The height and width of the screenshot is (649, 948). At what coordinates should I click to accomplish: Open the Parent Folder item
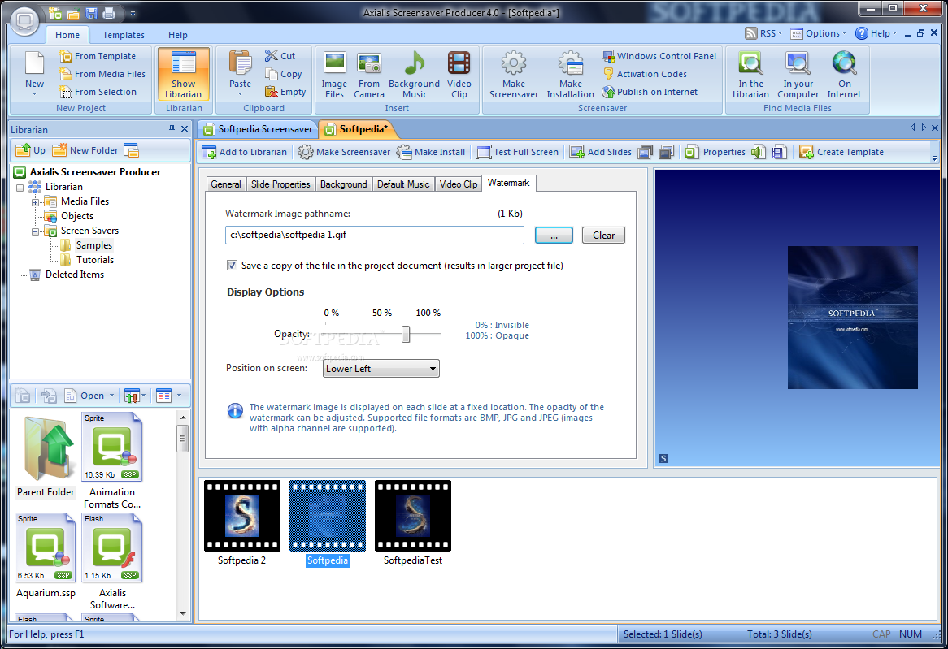click(x=46, y=456)
